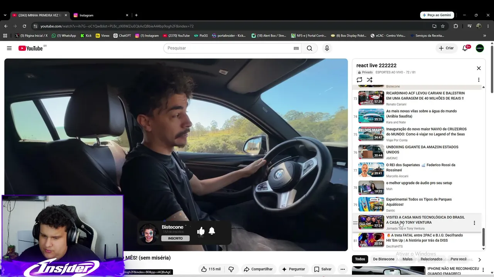Open the apps grid in bookmarks bar
The height and width of the screenshot is (277, 494).
coord(5,36)
